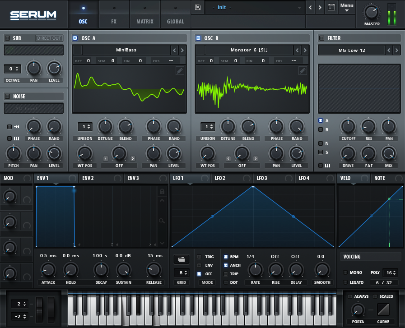
Task: Change the POLY voice count stepper
Action: click(390, 273)
